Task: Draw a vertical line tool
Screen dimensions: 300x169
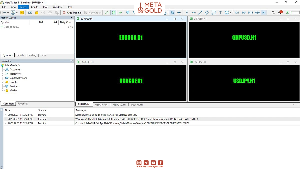Action: [x=187, y=13]
